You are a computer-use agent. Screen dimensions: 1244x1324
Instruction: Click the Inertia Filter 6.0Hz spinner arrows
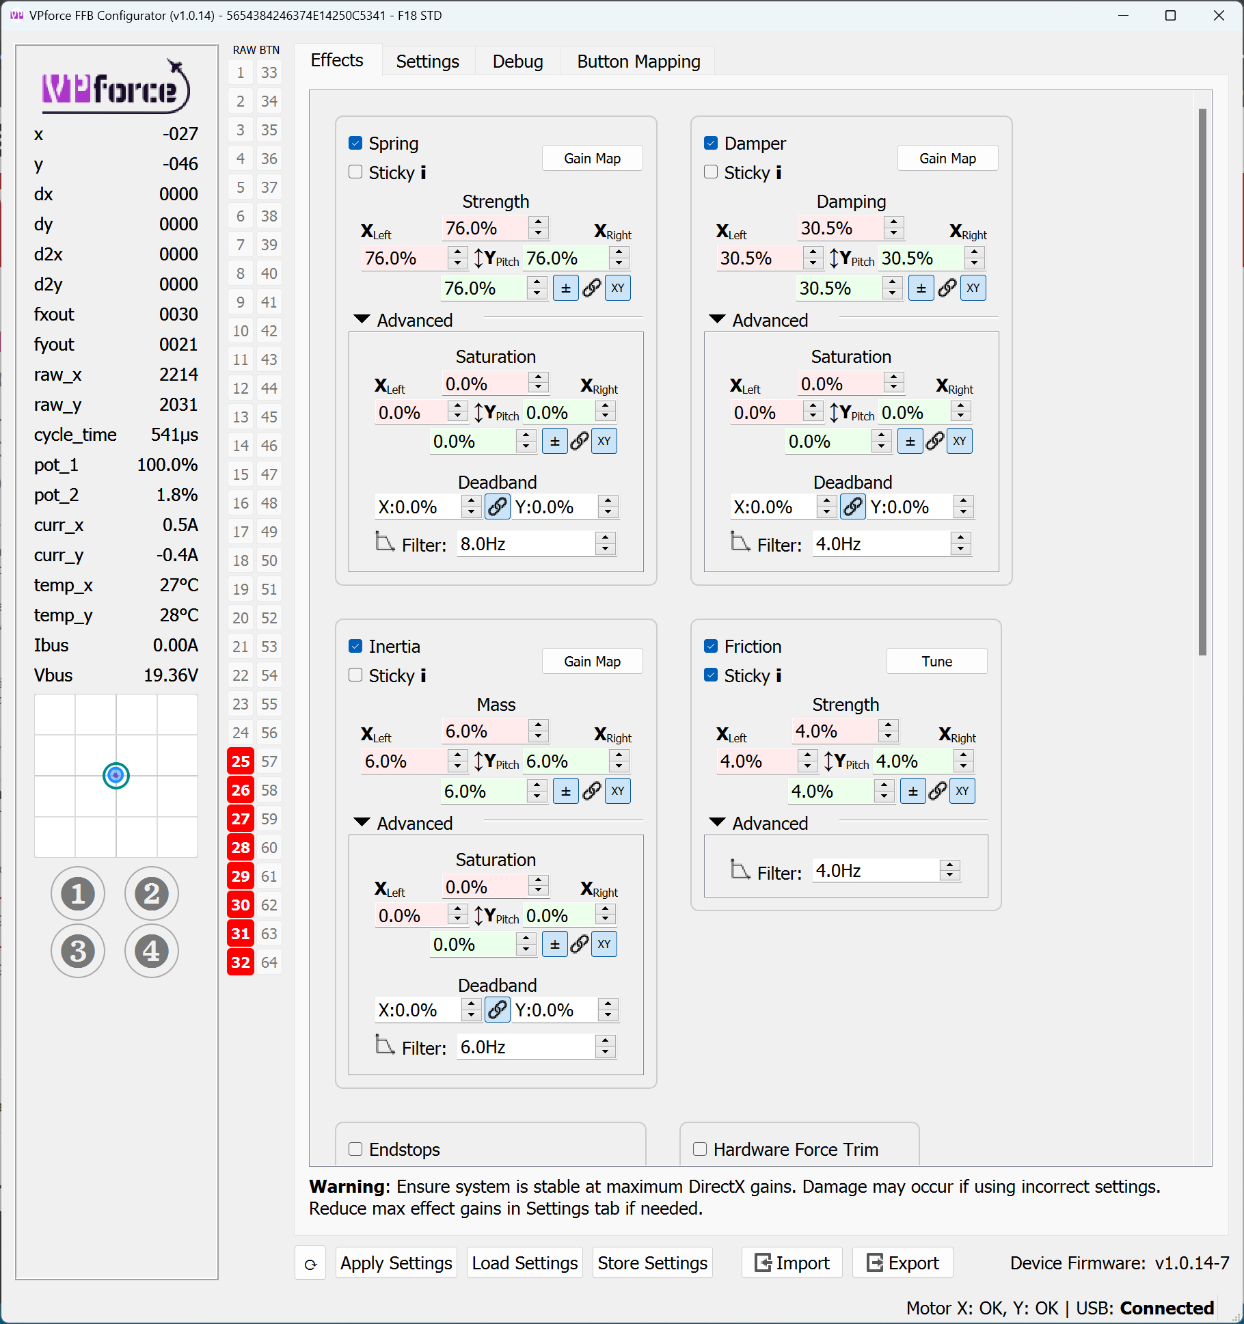[606, 1047]
